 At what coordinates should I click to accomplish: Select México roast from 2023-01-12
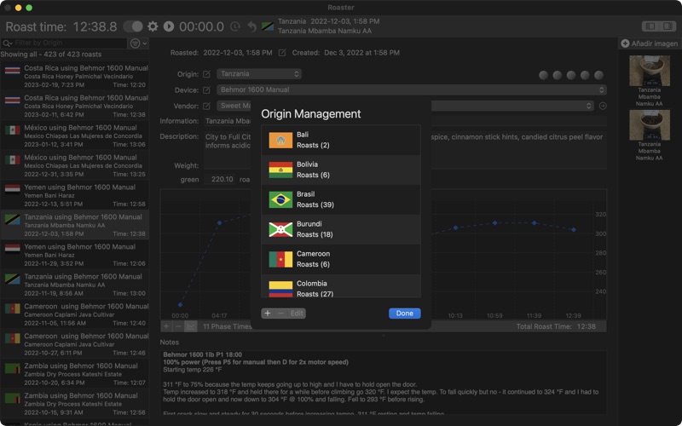coord(74,135)
